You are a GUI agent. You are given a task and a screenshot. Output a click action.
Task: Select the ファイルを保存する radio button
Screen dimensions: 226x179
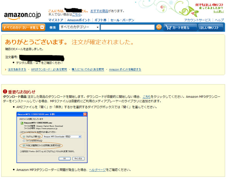coord(24,141)
